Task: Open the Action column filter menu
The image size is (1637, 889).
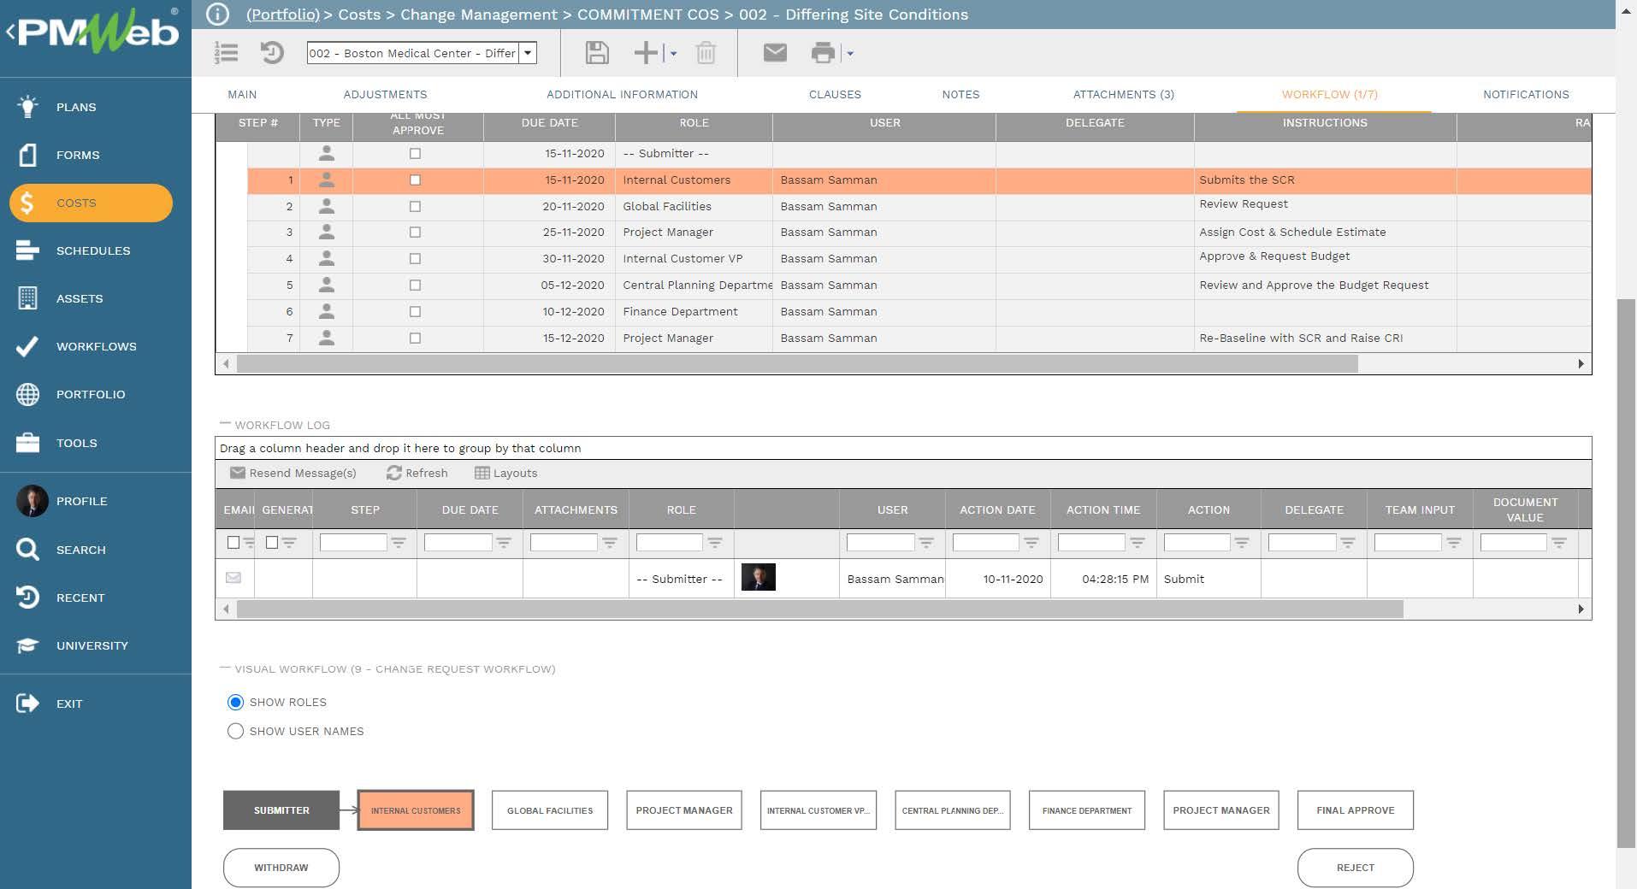Action: click(x=1242, y=542)
